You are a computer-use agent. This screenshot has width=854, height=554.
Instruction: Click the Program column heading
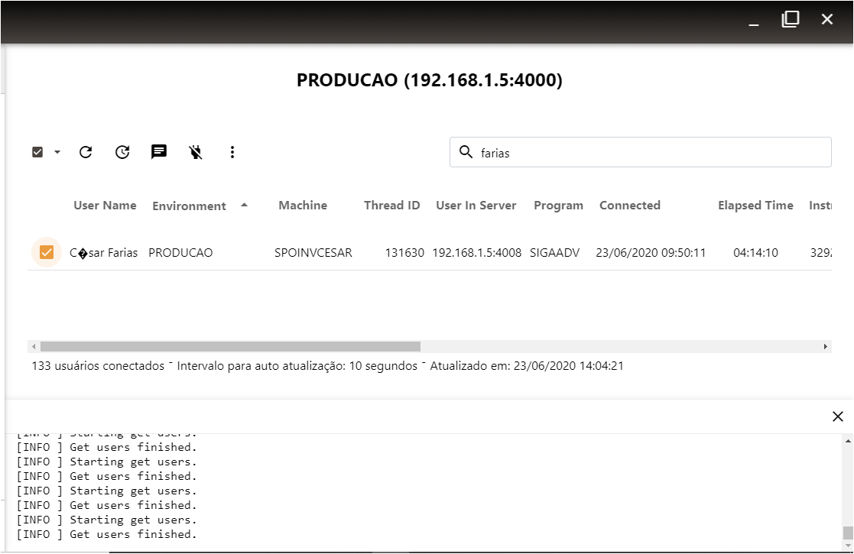(x=558, y=205)
